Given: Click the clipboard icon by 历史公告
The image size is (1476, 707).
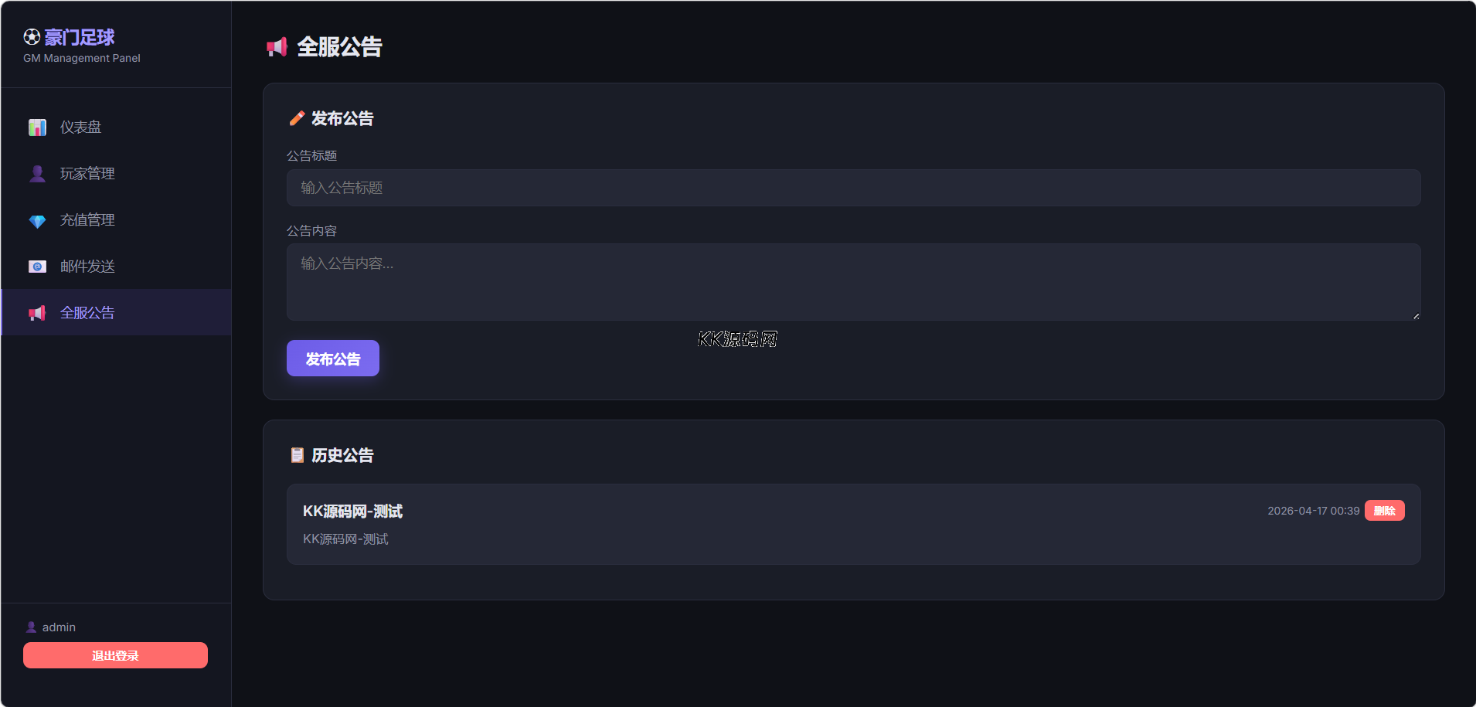Looking at the screenshot, I should (297, 455).
